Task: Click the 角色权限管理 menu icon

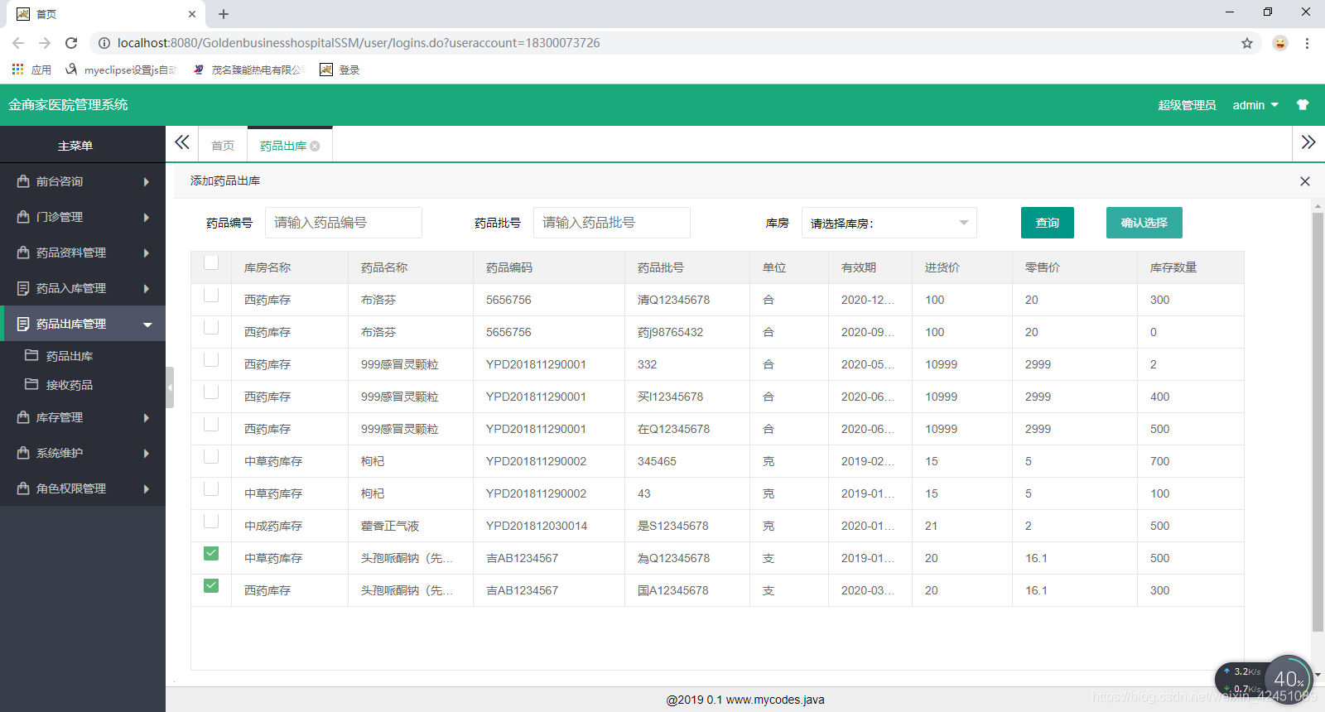Action: 23,488
